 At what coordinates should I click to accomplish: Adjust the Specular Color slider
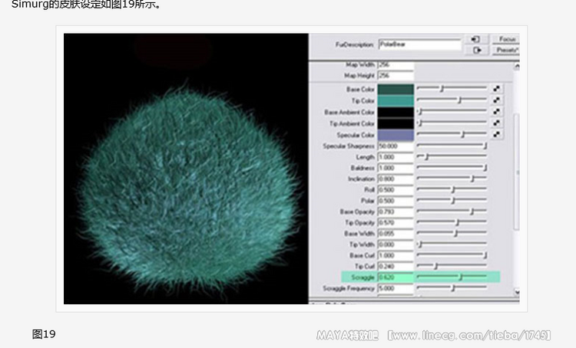[x=452, y=134]
